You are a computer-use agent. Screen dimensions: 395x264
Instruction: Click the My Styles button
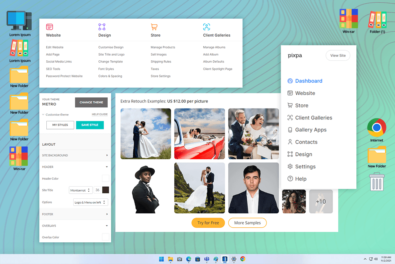pyautogui.click(x=60, y=125)
